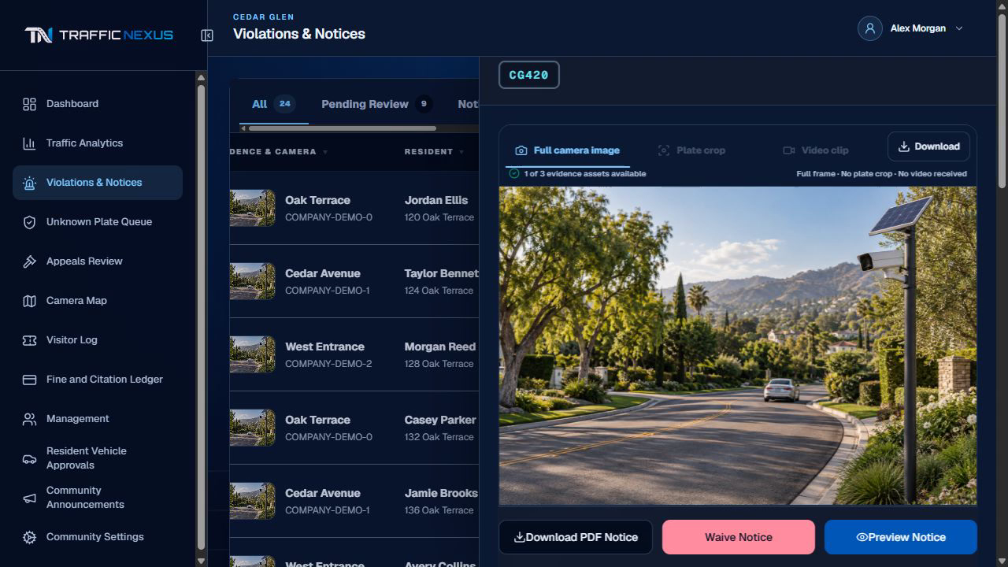Sort by Evidence & Camera column arrow
The image size is (1008, 567).
pyautogui.click(x=325, y=152)
